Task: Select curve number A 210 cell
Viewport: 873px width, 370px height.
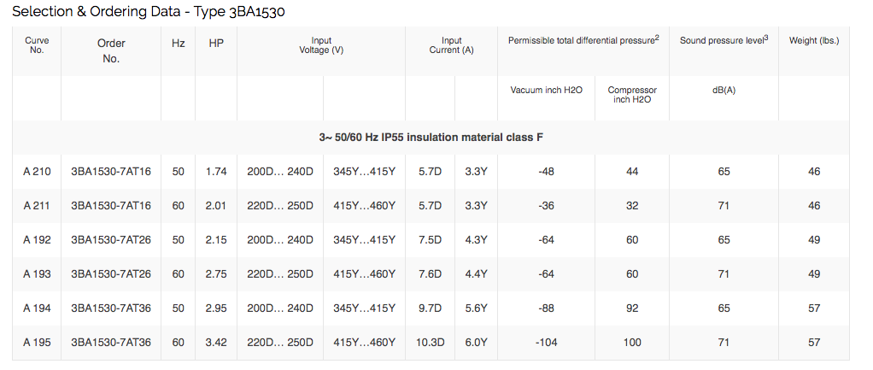Action: [37, 172]
